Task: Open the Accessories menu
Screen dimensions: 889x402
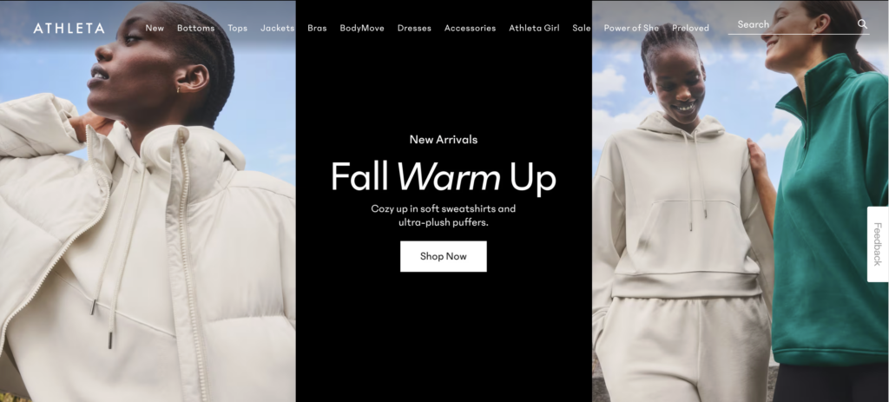Action: pos(470,28)
